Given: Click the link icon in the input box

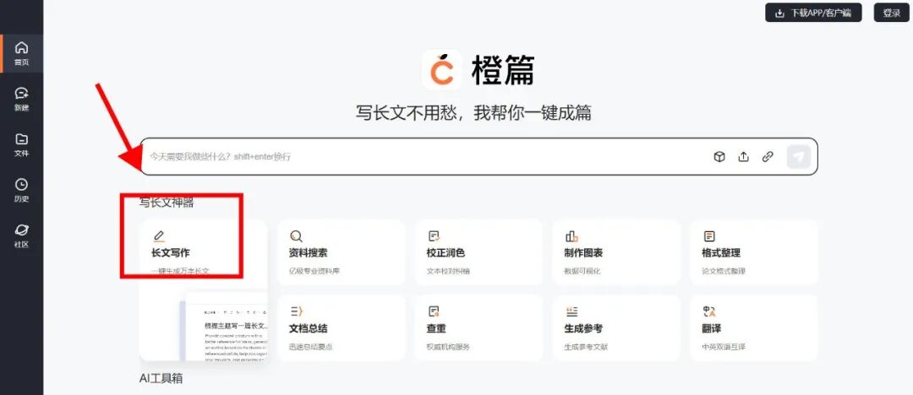Looking at the screenshot, I should click(x=768, y=156).
